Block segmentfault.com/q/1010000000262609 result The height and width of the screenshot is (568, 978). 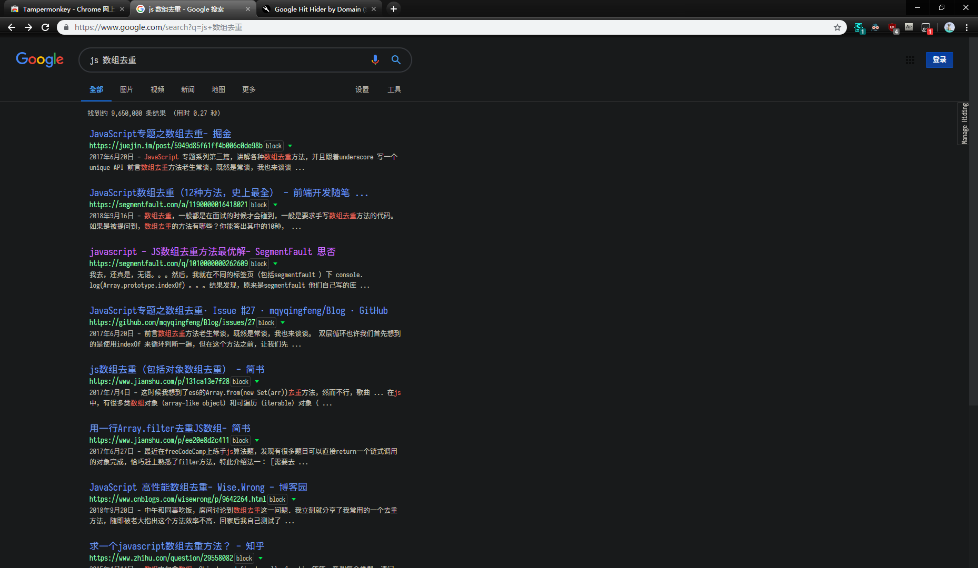258,264
